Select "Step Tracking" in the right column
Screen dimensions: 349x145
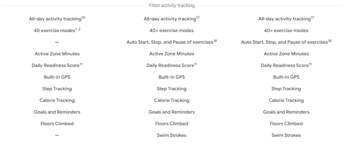point(286,89)
